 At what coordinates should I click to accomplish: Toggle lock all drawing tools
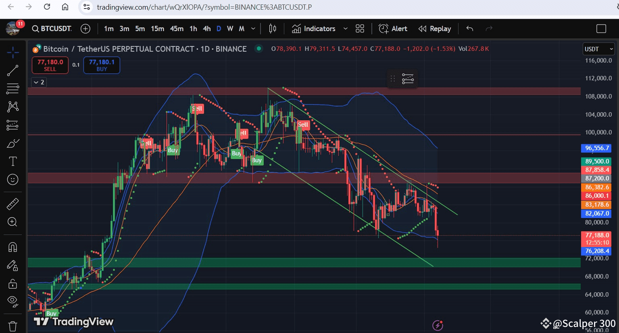tap(13, 284)
